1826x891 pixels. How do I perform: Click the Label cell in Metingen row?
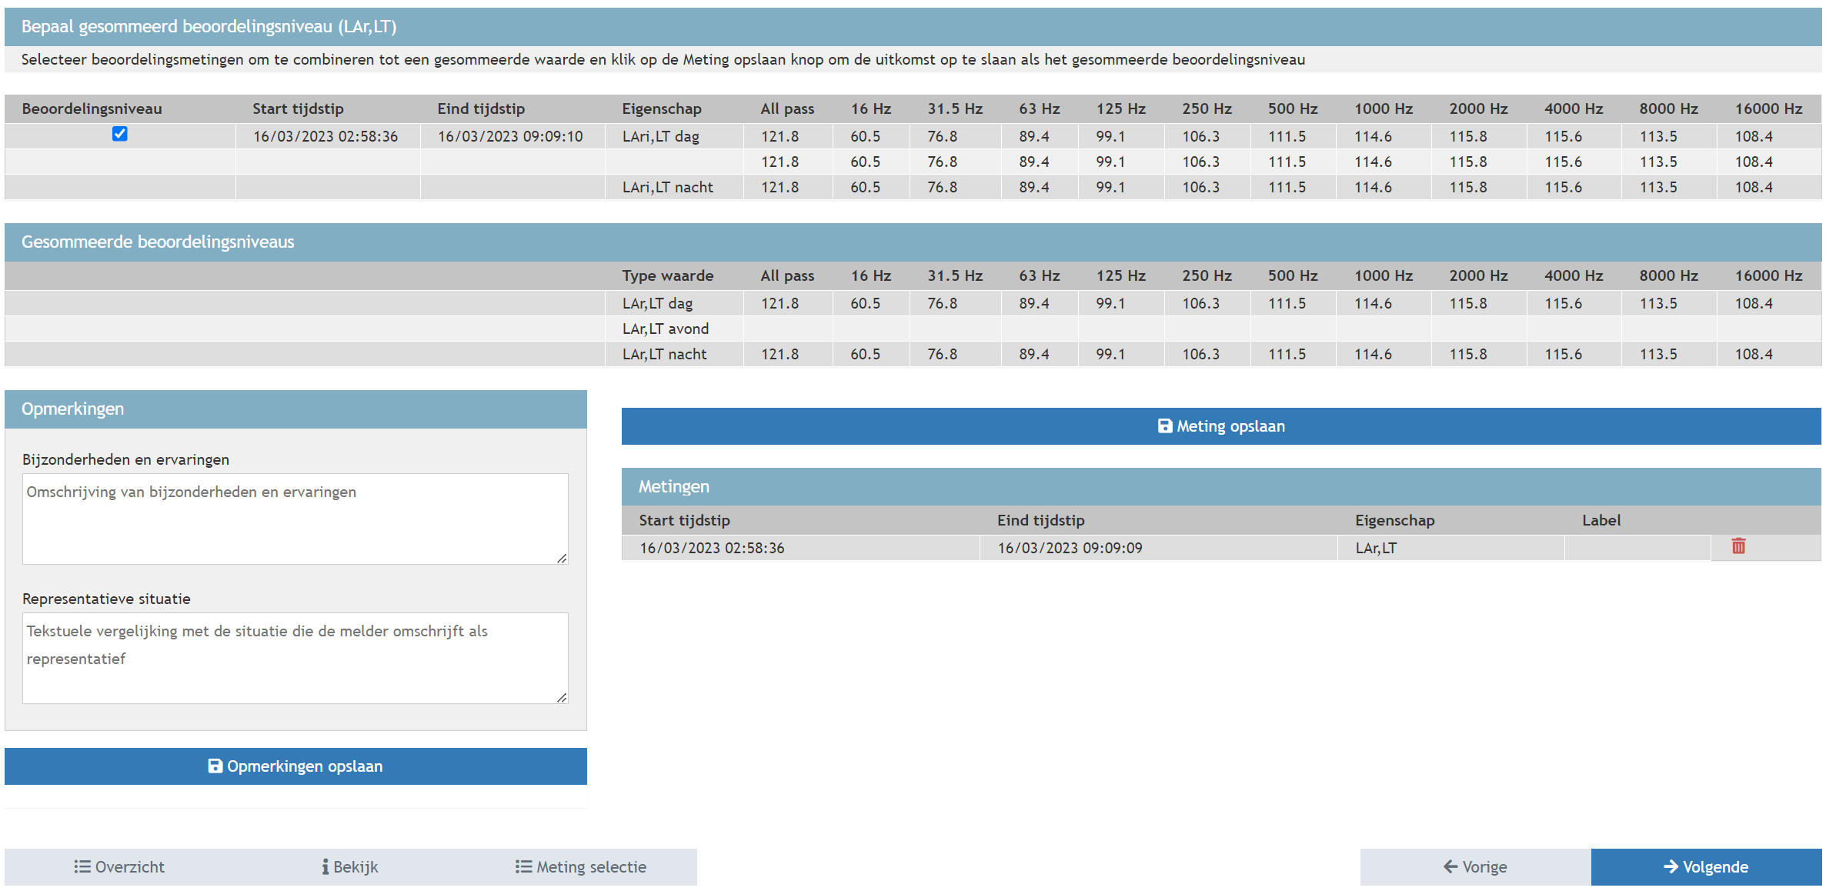click(x=1636, y=548)
